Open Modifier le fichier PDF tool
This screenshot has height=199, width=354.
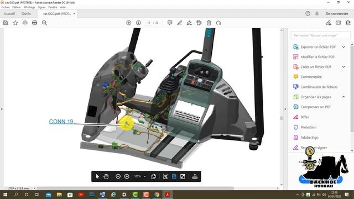[317, 57]
